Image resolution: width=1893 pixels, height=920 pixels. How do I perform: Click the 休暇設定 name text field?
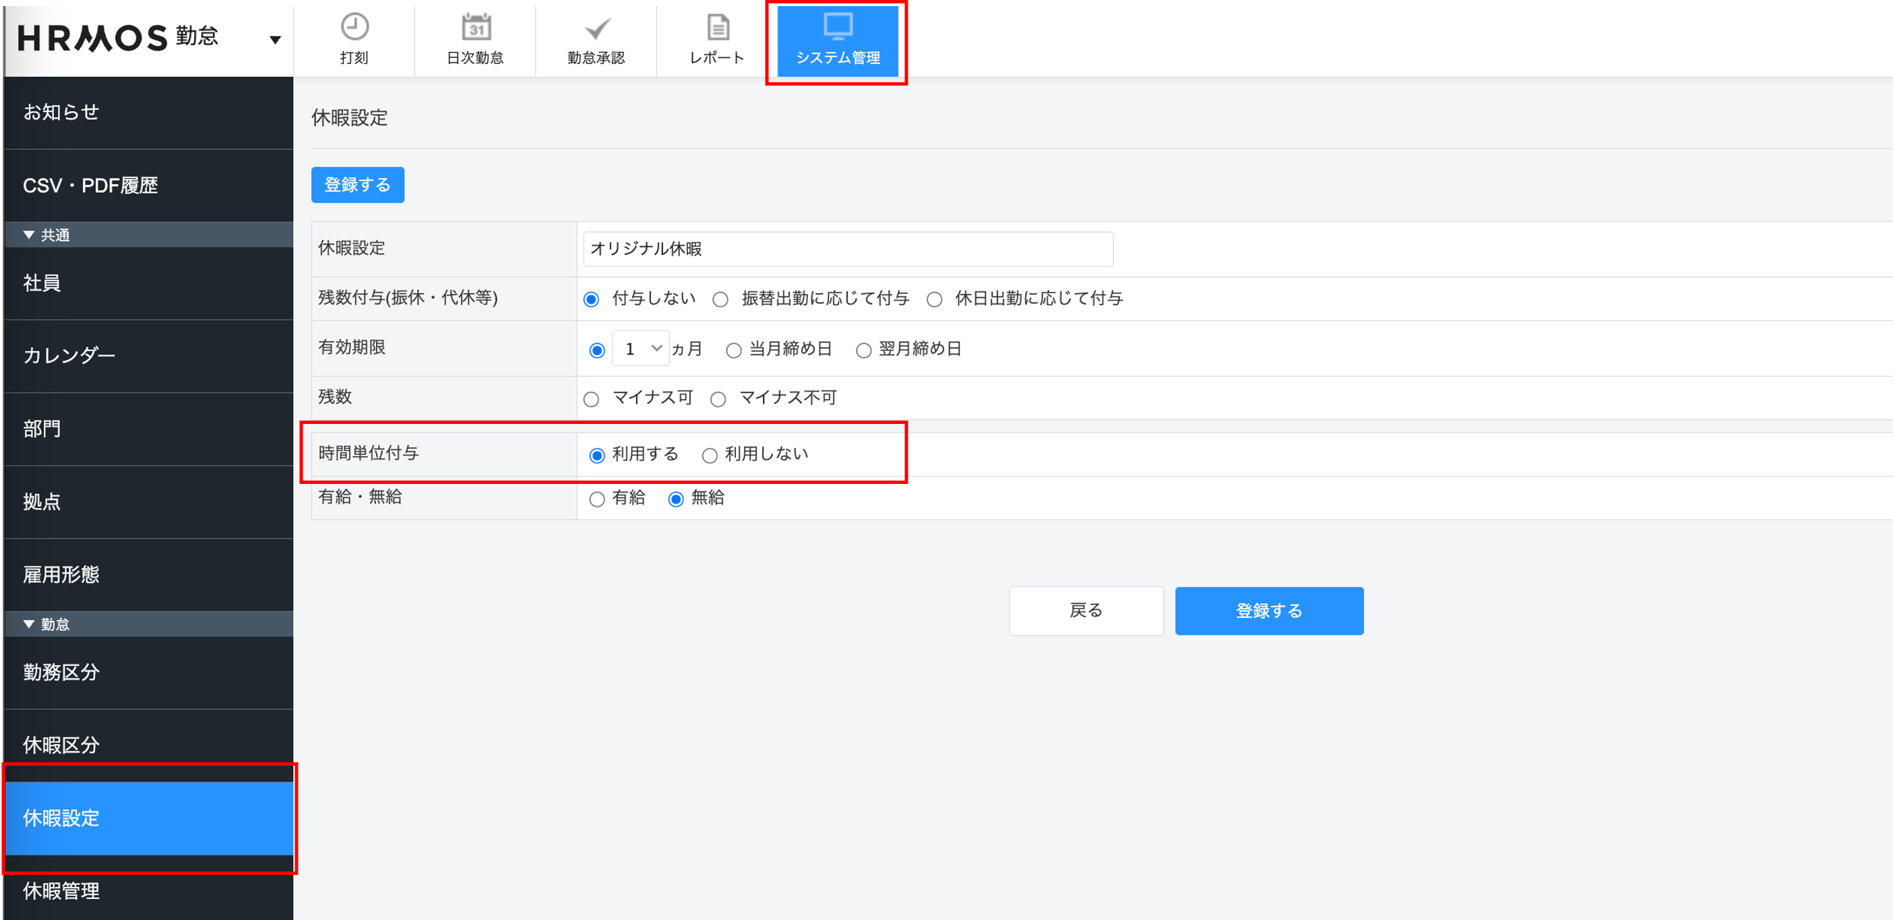pos(847,249)
